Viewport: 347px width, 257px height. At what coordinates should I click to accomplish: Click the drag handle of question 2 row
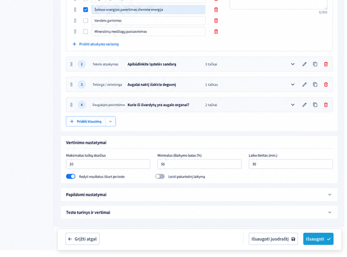(x=71, y=64)
